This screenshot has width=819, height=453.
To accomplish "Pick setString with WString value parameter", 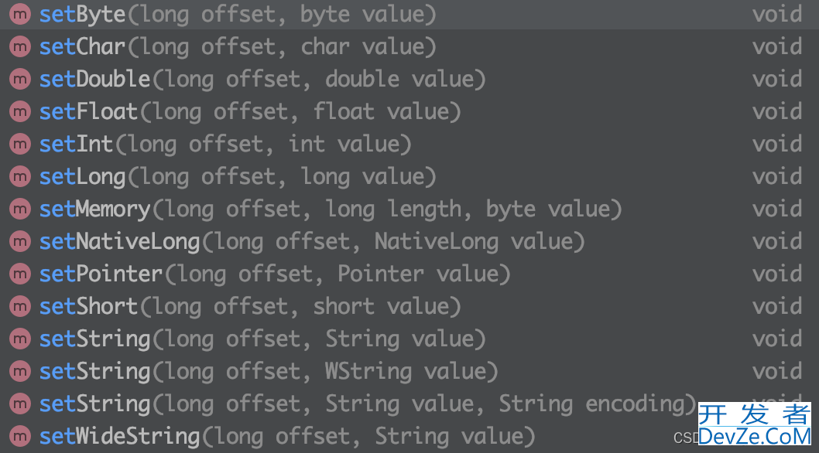I will pyautogui.click(x=409, y=372).
